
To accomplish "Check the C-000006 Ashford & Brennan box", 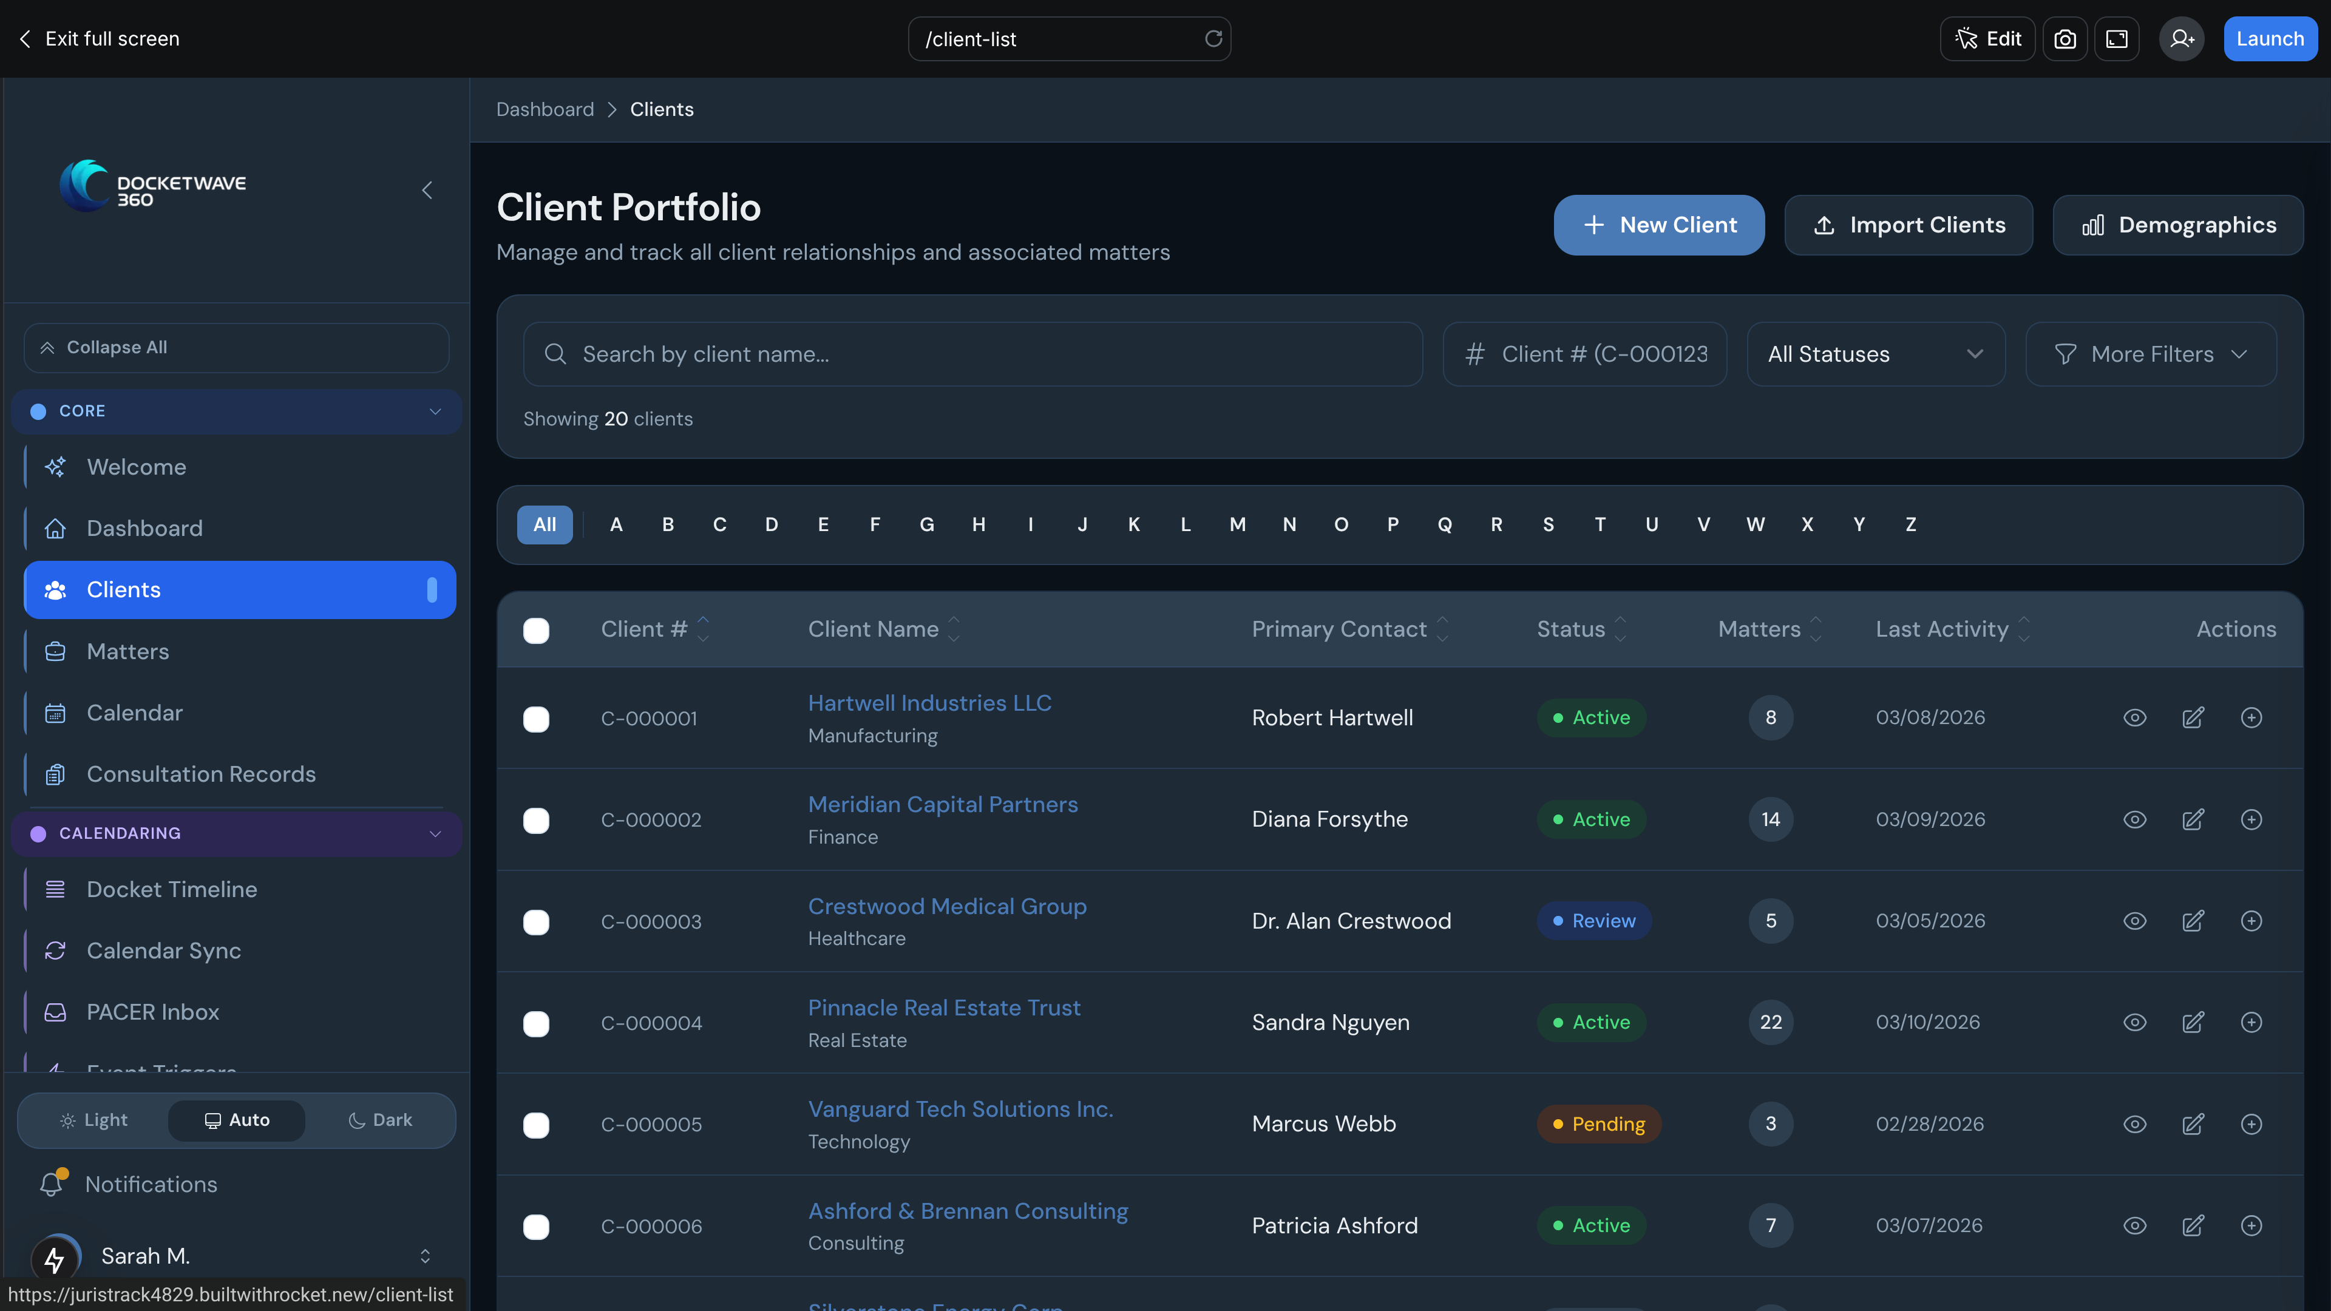I will pyautogui.click(x=535, y=1227).
